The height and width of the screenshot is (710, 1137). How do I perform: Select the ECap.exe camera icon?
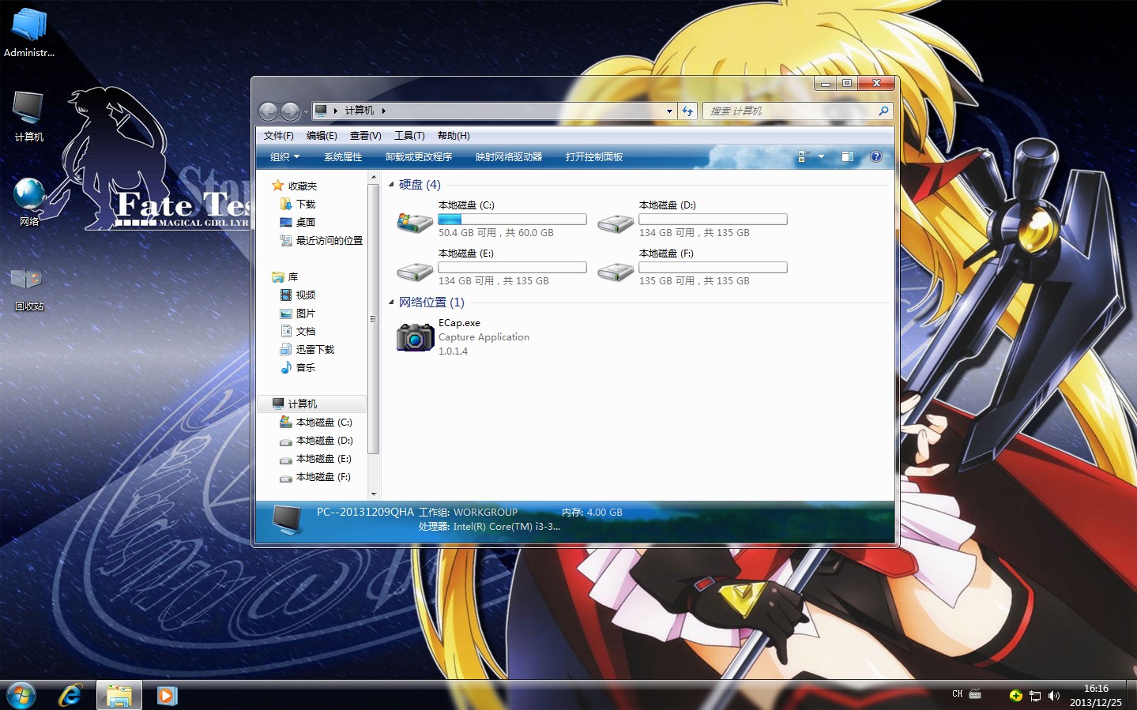tap(415, 337)
